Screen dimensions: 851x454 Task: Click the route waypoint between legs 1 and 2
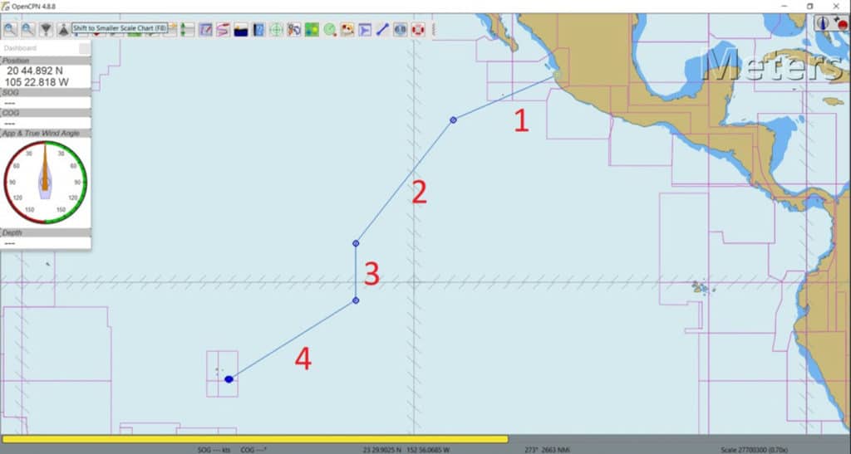coord(453,120)
